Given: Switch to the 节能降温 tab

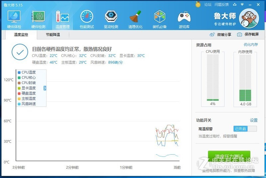Looking at the screenshot, I should click(53, 35).
